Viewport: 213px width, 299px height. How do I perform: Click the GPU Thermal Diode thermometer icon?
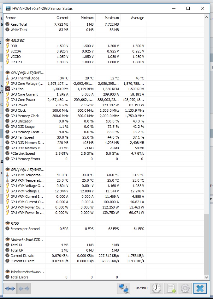click(8, 78)
